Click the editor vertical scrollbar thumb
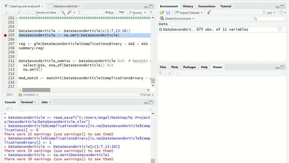289x163 pixels. point(153,81)
